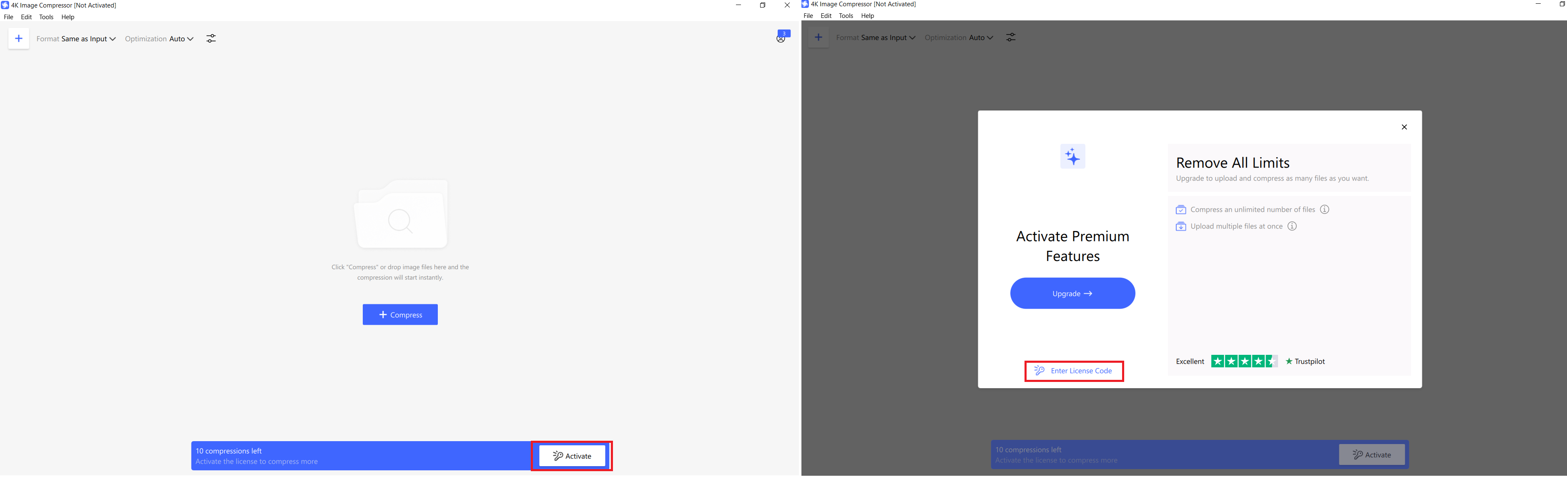Restore down the left 4K Image Compressor window
The width and height of the screenshot is (1567, 477).
(763, 5)
